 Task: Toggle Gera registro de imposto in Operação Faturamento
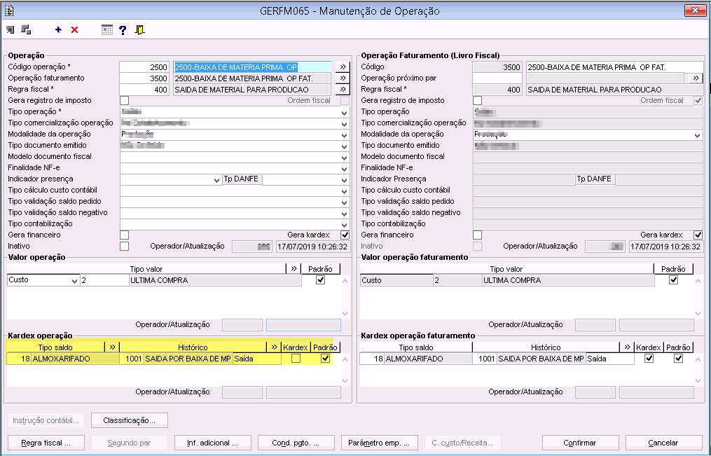(478, 101)
